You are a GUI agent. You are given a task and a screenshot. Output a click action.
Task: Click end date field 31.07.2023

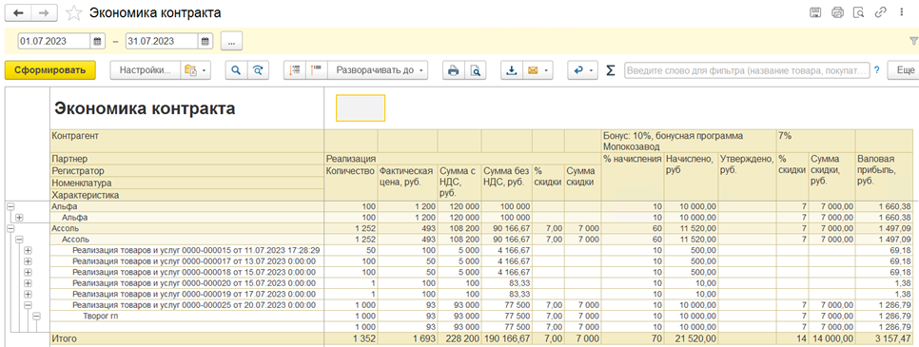[x=161, y=41]
